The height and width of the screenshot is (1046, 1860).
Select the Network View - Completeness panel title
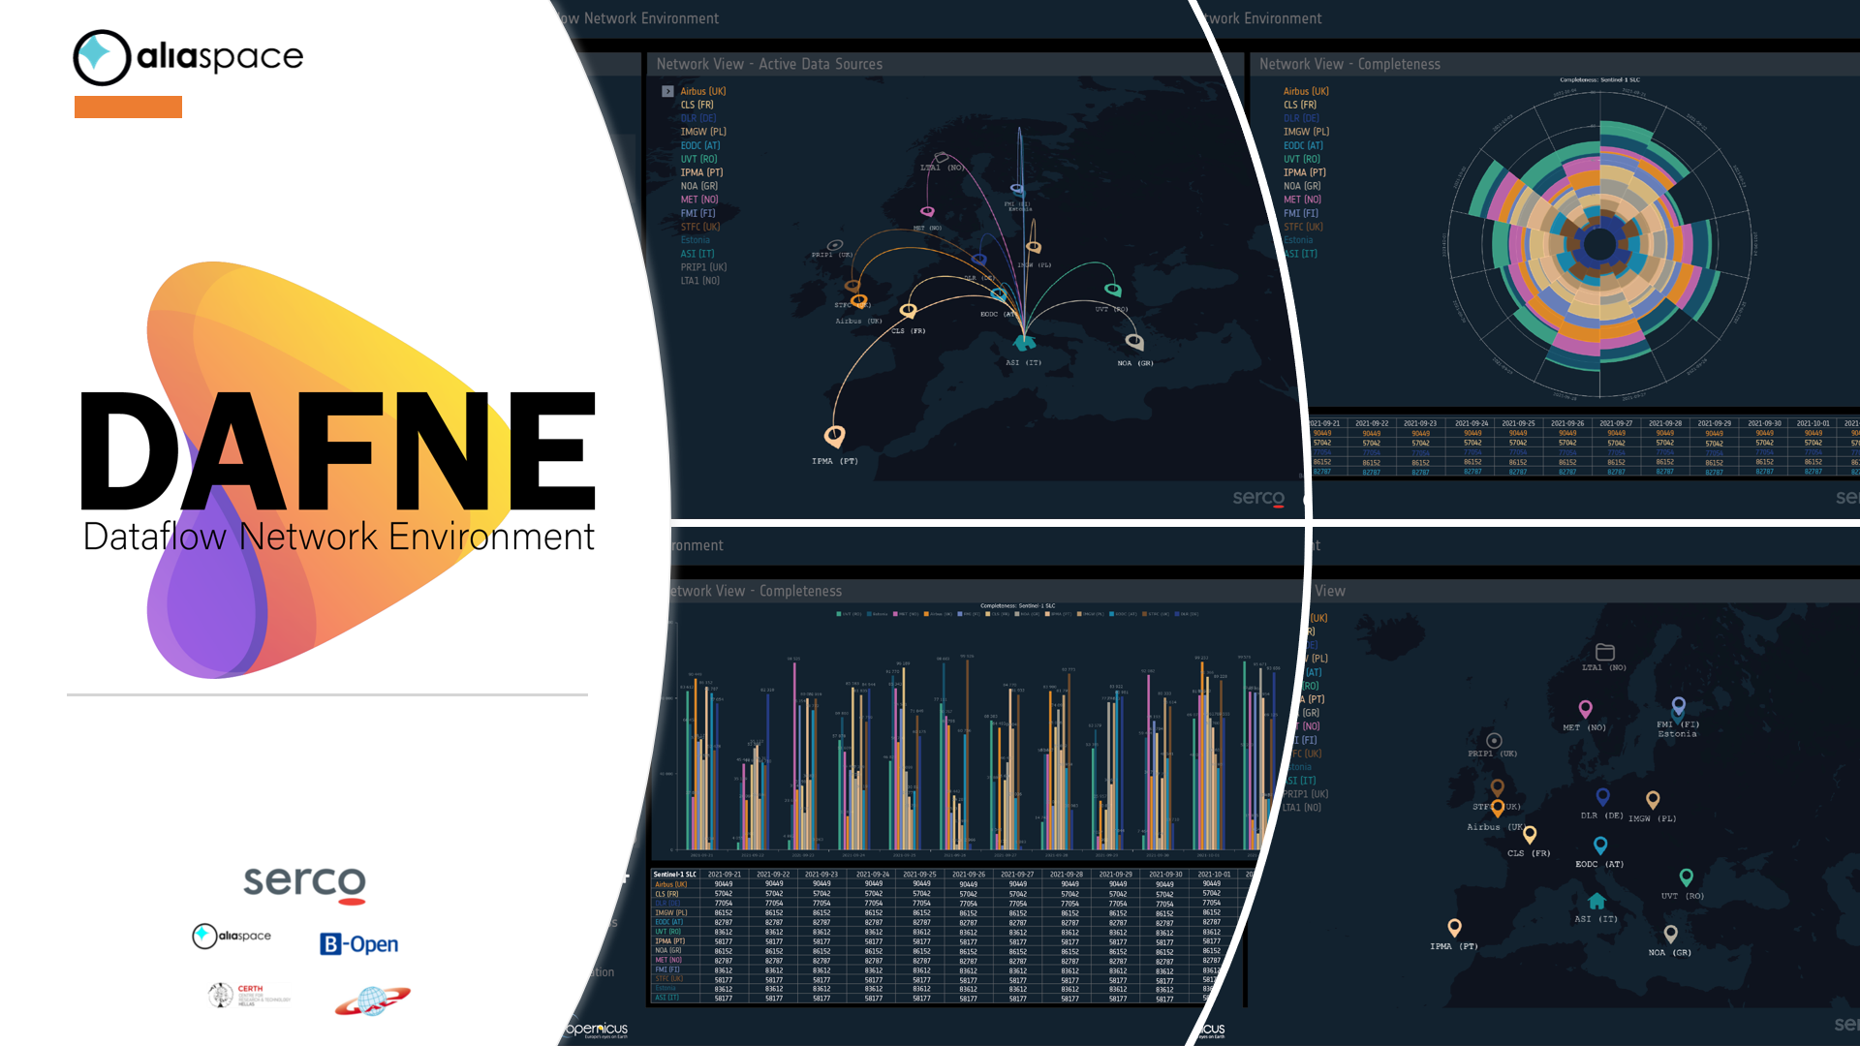point(1348,64)
